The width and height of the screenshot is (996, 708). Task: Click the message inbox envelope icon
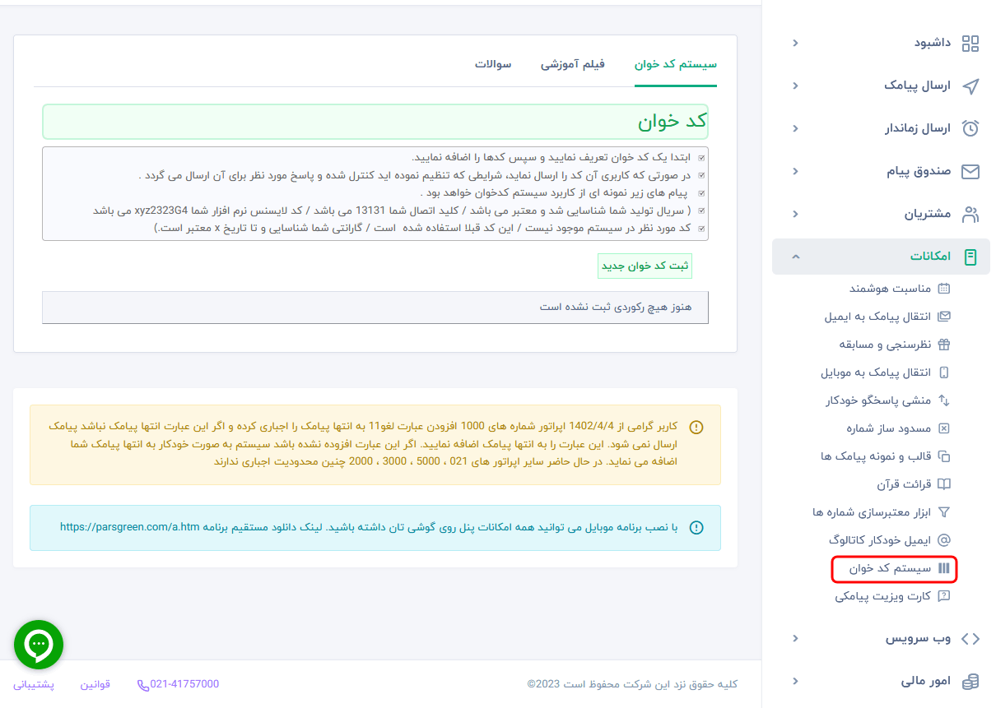[x=970, y=171]
